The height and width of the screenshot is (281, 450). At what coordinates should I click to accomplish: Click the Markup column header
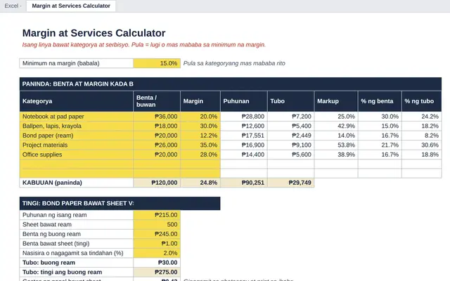(336, 101)
